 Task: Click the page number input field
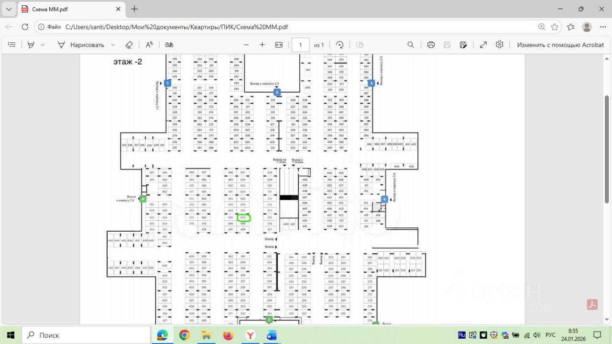[x=301, y=45]
